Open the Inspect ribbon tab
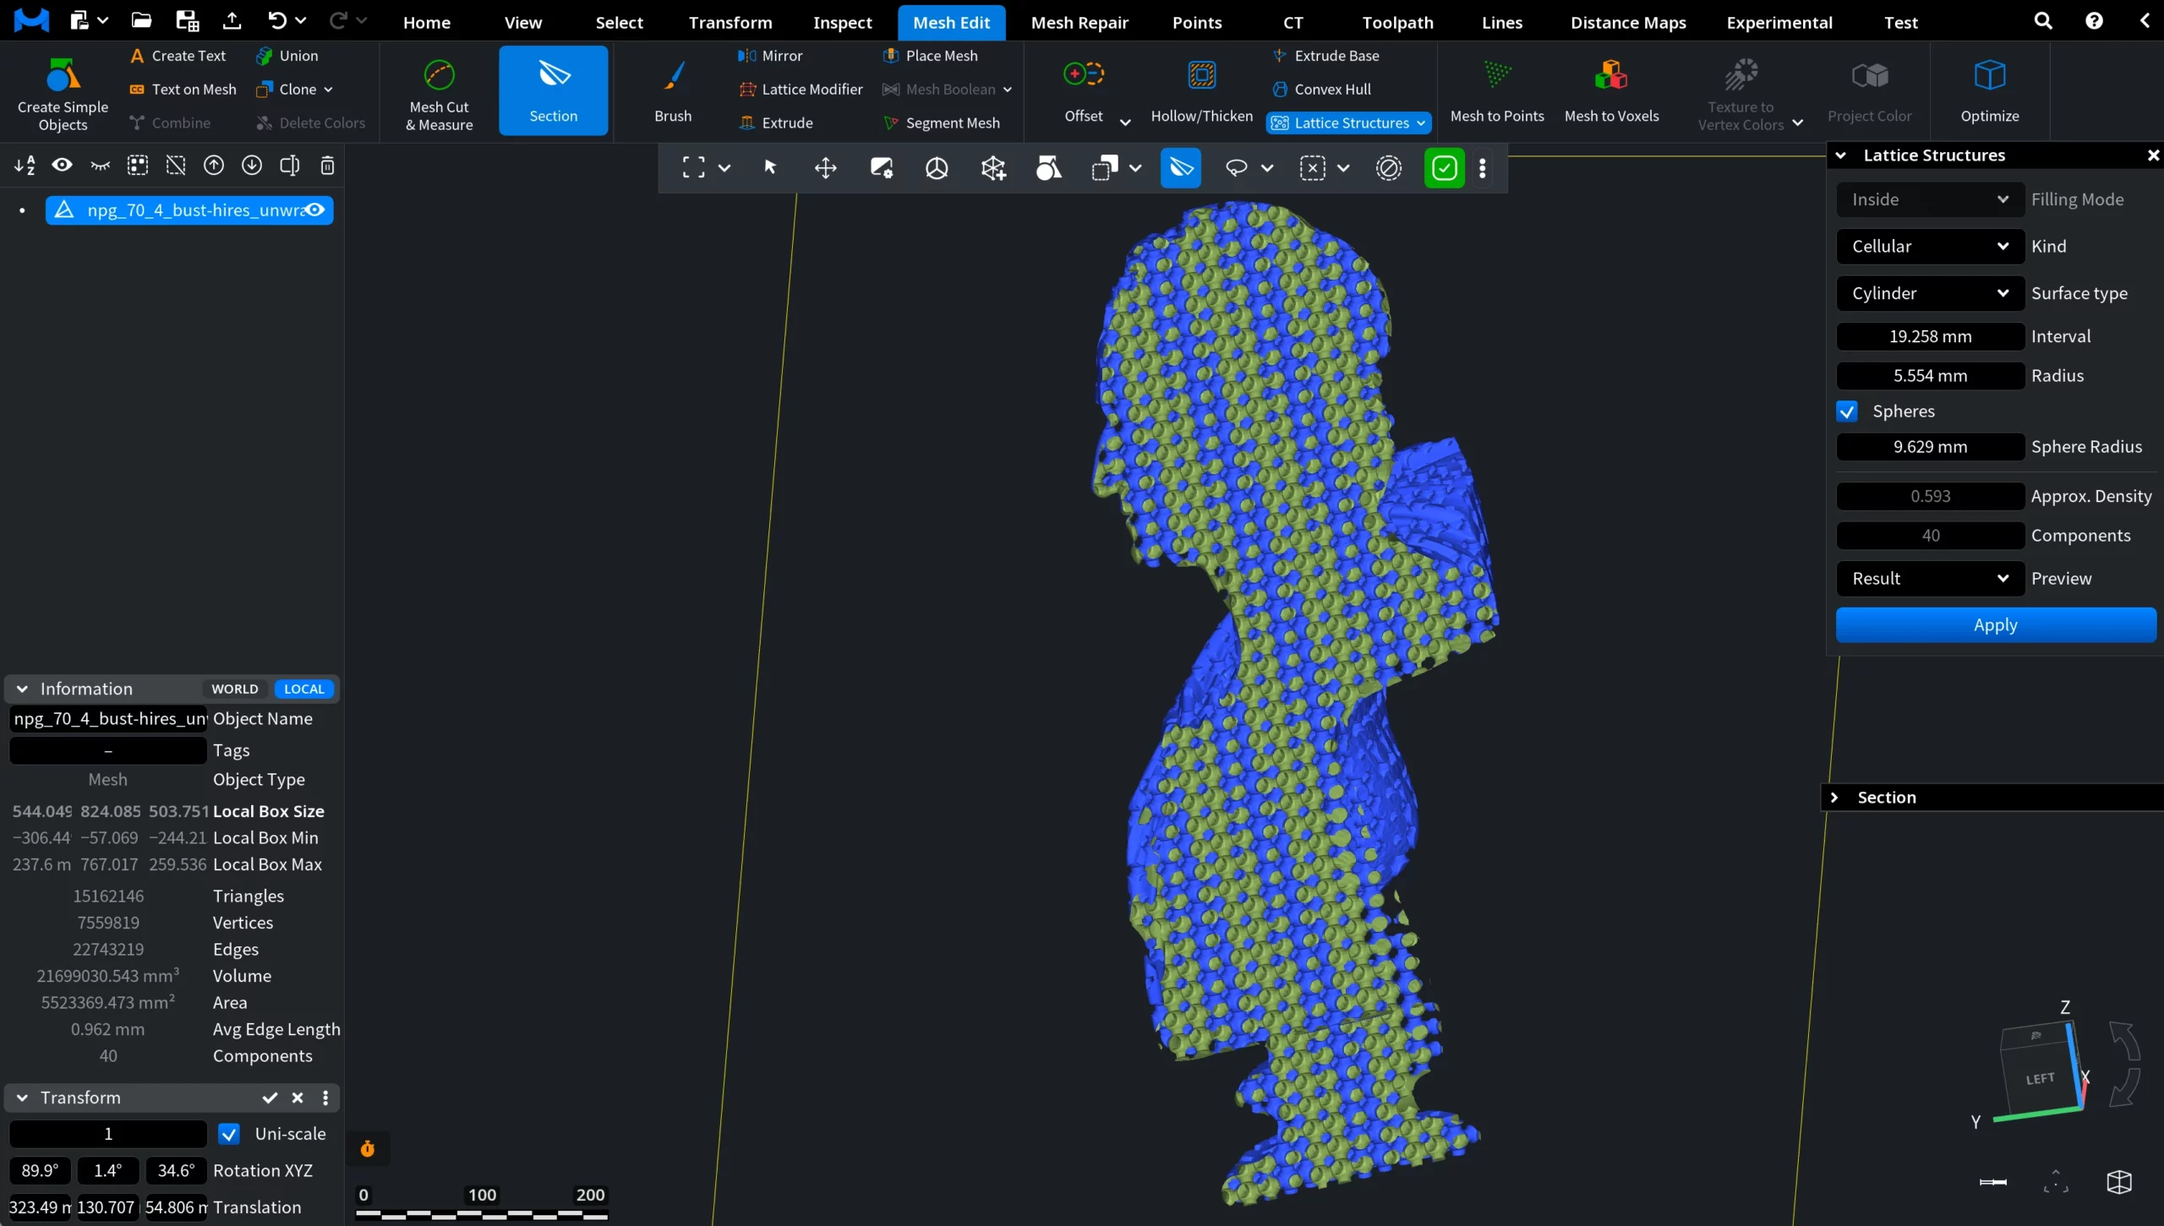Viewport: 2164px width, 1226px height. point(842,23)
